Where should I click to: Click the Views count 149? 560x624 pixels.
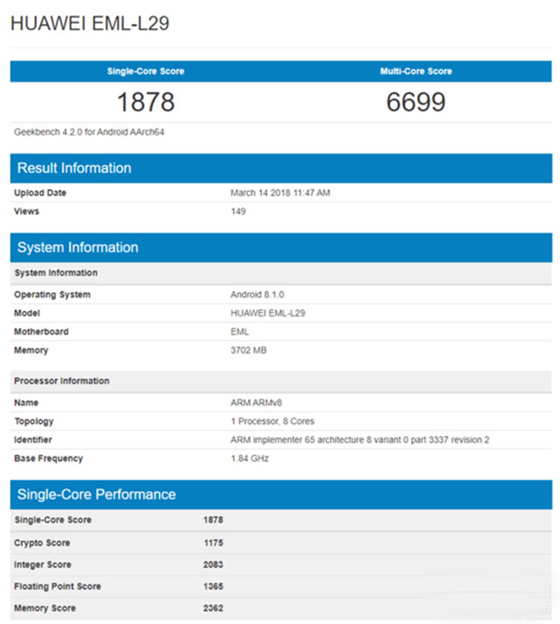(238, 211)
